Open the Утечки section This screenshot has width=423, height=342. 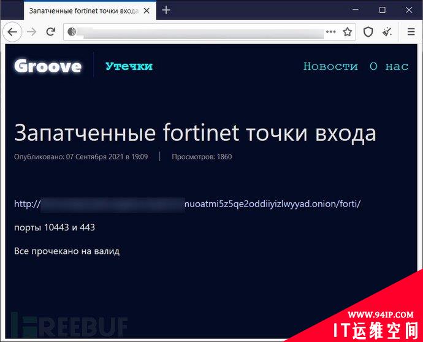129,66
